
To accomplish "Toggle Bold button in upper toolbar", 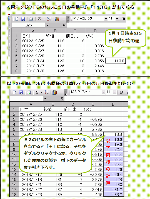I will (x=124, y=19).
